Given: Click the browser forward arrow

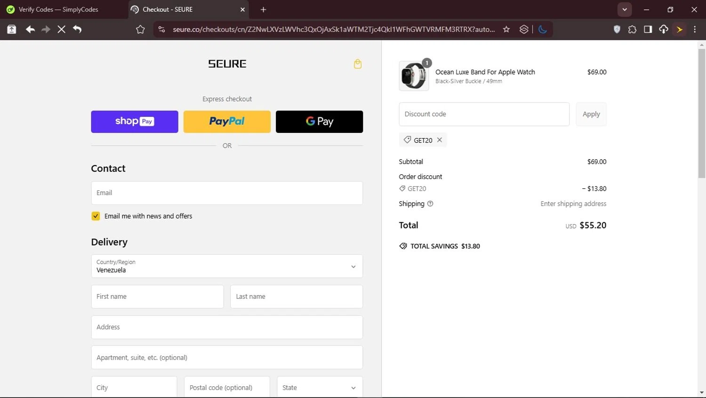Looking at the screenshot, I should tap(46, 29).
